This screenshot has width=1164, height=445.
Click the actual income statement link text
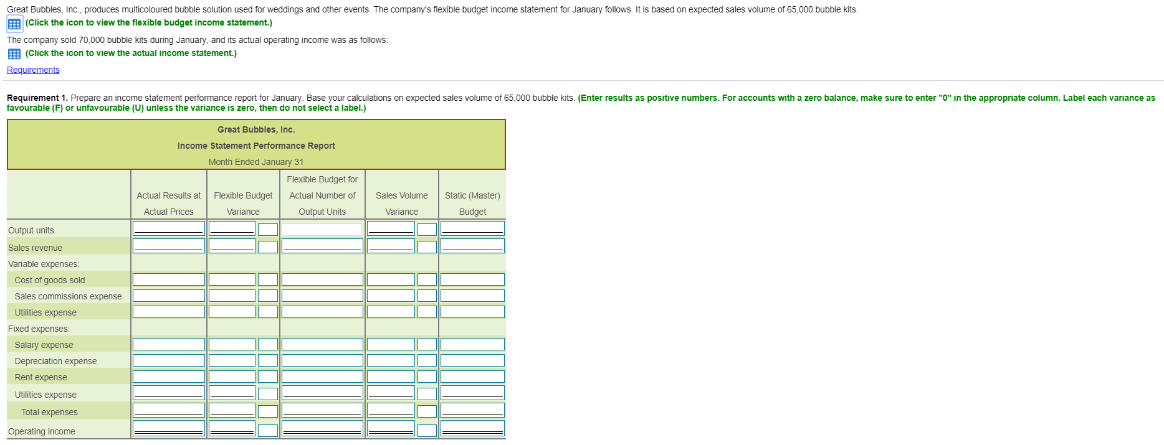131,53
